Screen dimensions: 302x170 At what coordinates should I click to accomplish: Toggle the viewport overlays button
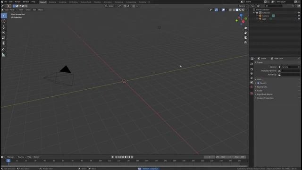(x=223, y=10)
